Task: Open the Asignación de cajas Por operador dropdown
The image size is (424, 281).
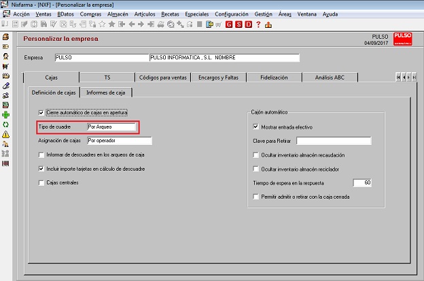Action: coord(120,140)
